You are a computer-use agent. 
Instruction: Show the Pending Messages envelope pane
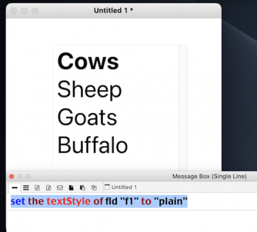click(x=60, y=188)
